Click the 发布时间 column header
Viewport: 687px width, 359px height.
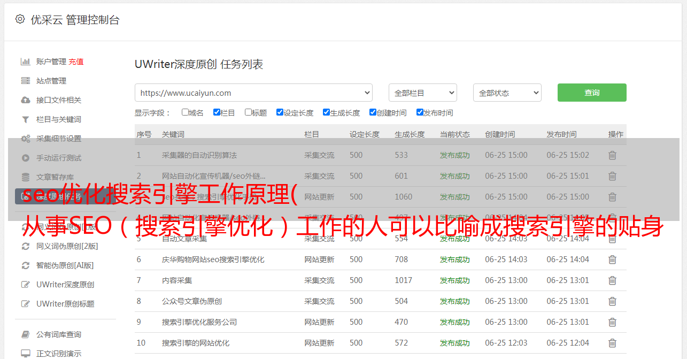click(561, 134)
